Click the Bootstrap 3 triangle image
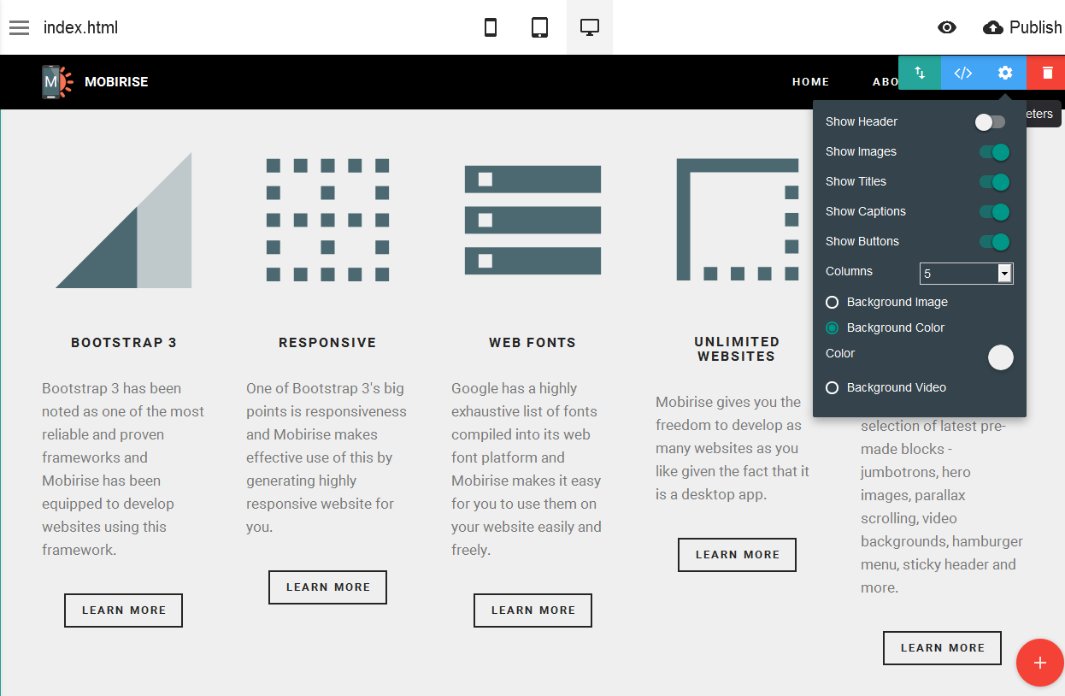Viewport: 1065px width, 696px height. pyautogui.click(x=124, y=221)
